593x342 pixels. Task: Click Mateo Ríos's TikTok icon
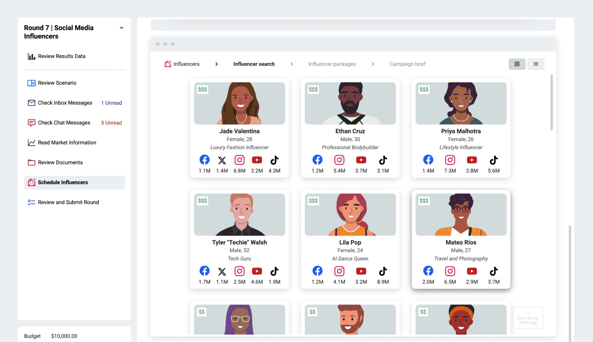pos(494,271)
